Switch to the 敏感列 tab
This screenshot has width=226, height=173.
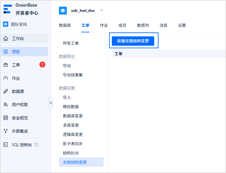143,25
